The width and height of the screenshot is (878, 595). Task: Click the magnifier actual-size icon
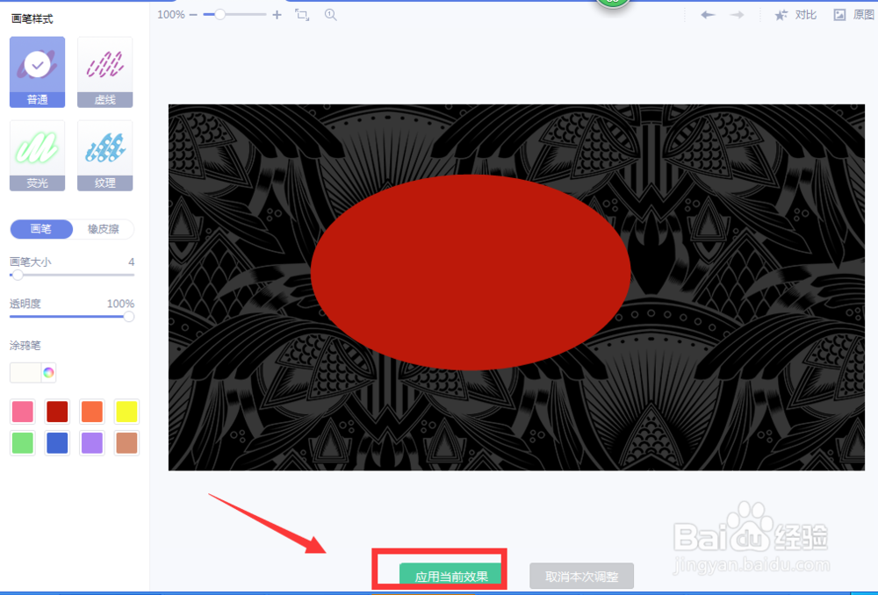[331, 15]
